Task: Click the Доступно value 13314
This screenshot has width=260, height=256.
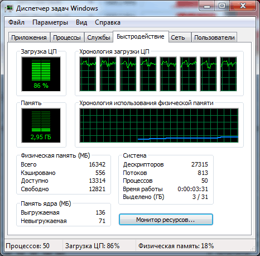Action: [97, 181]
